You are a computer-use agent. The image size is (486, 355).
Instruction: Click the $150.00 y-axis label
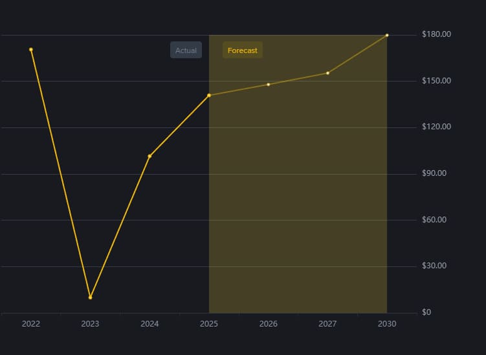coord(437,81)
